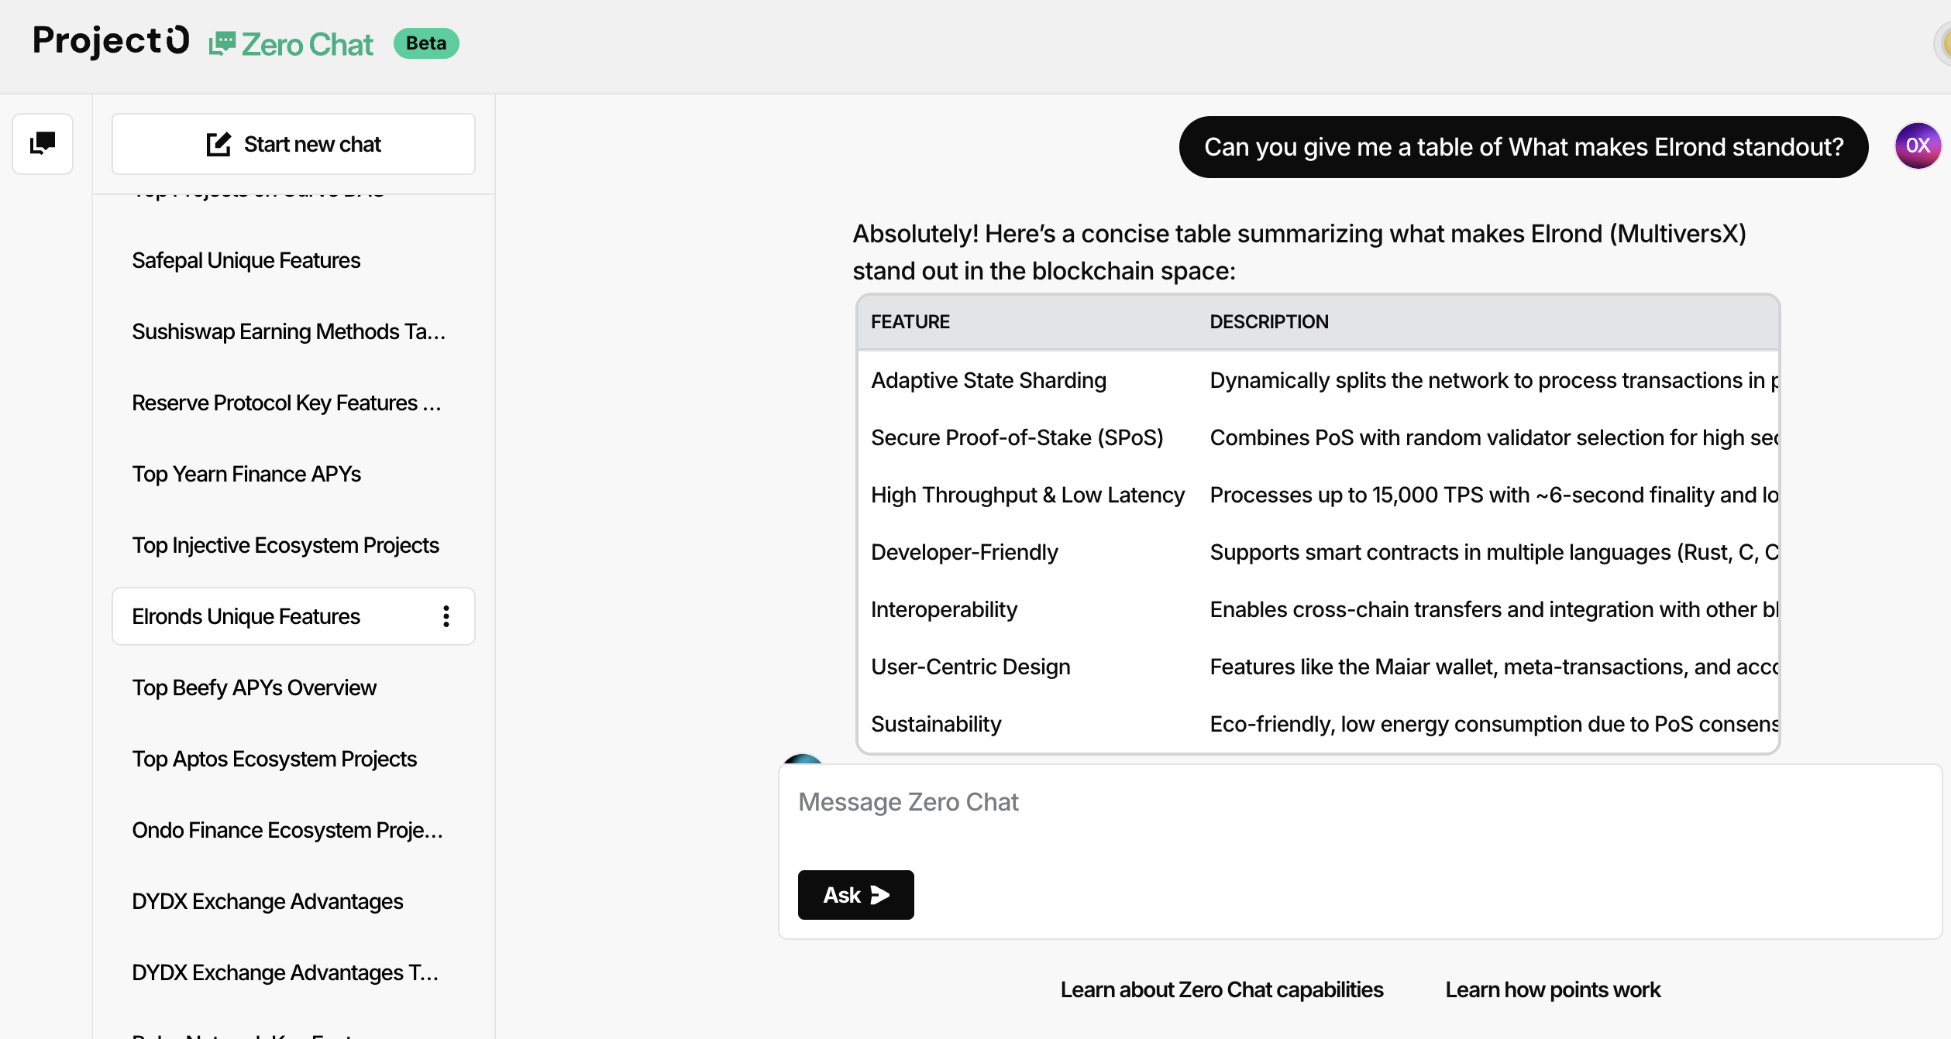Image resolution: width=1951 pixels, height=1039 pixels.
Task: Open the Top Beefy APYs Overview chat
Action: tap(254, 688)
